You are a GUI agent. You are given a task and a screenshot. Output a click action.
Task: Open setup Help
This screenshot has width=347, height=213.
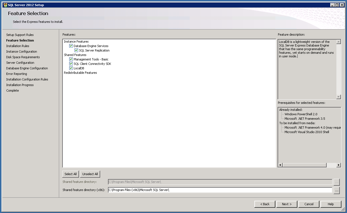click(331, 204)
